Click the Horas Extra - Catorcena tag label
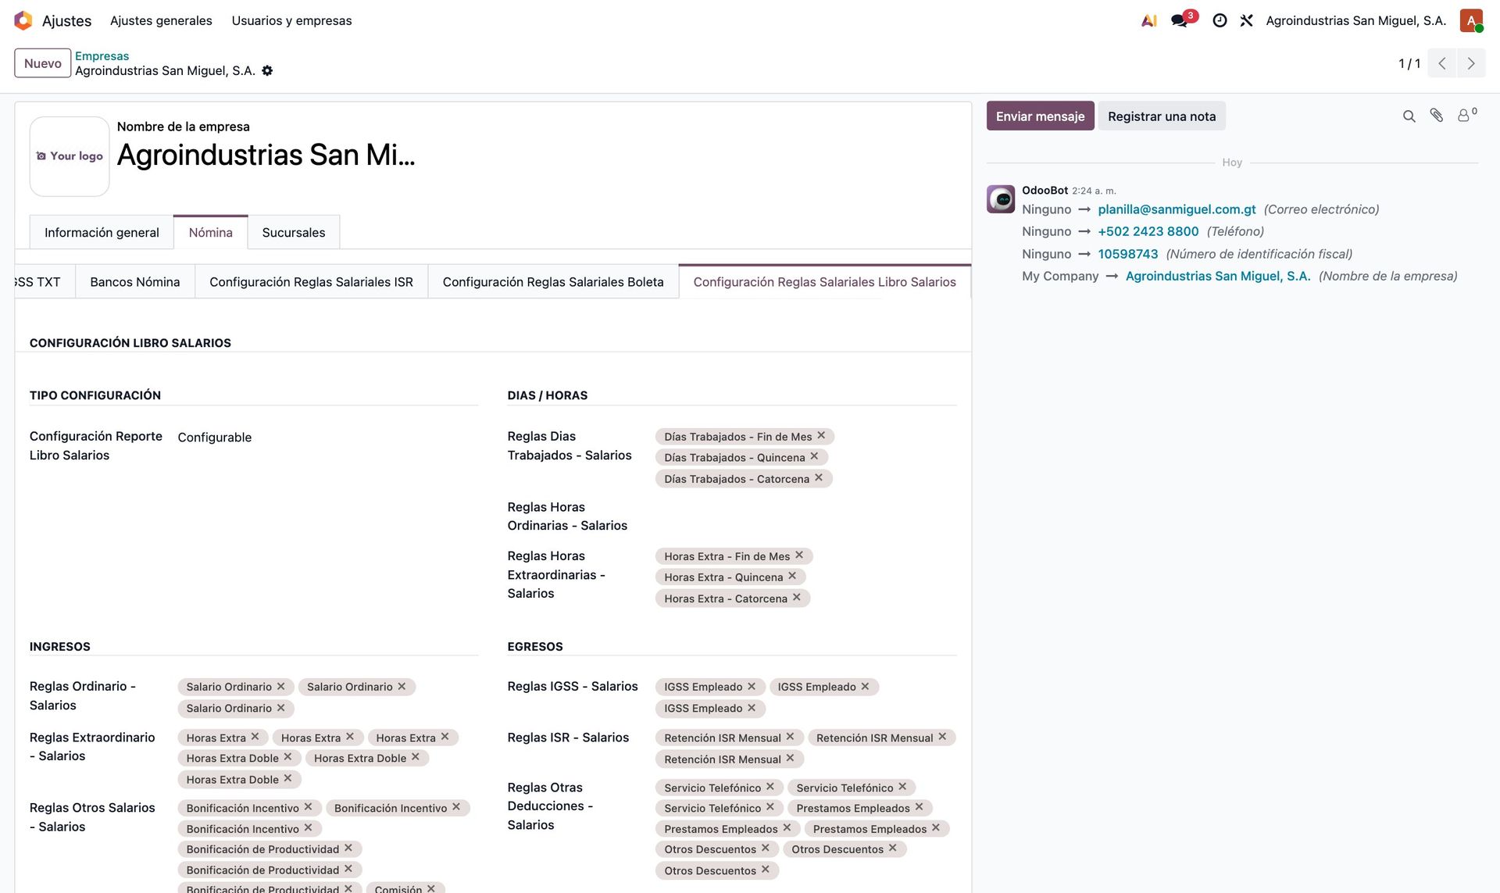 tap(726, 598)
